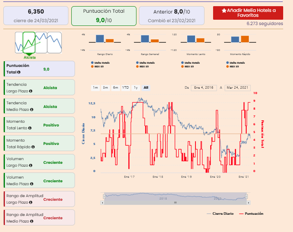Click the Puntuación Total 9,0/10 card
Image resolution: width=293 pixels, height=232 pixels.
[104, 16]
